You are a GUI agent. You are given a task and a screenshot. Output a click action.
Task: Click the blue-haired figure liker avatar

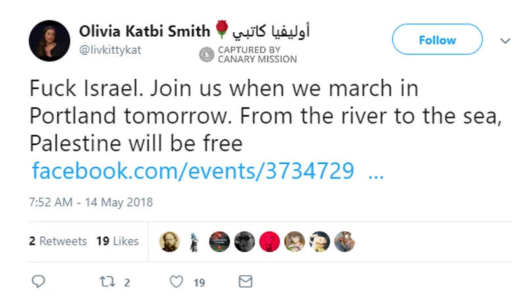[x=195, y=241]
